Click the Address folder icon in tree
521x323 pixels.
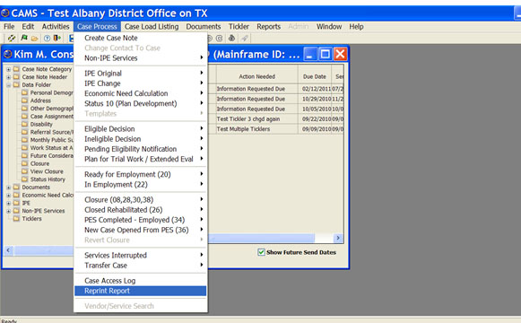(24, 100)
